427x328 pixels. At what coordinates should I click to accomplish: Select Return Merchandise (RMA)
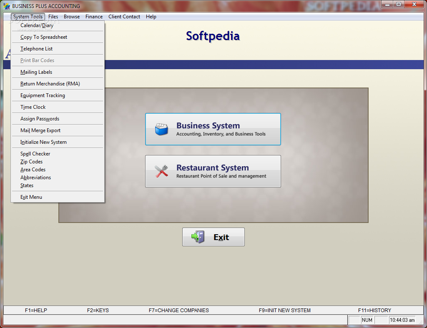point(58,84)
